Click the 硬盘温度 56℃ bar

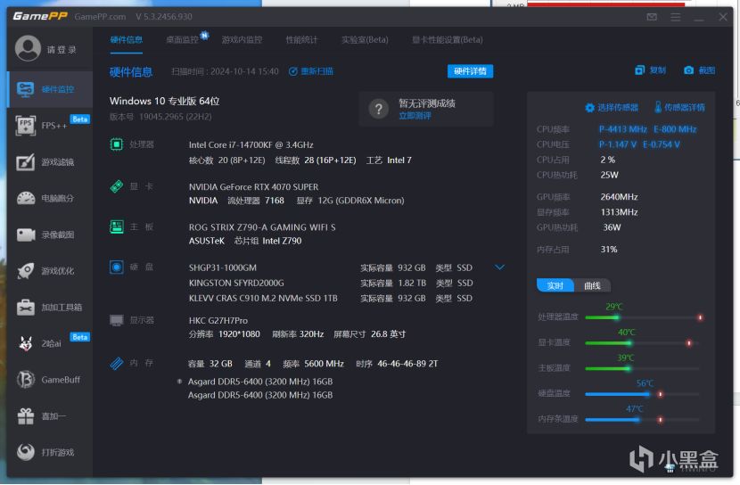[x=644, y=394]
